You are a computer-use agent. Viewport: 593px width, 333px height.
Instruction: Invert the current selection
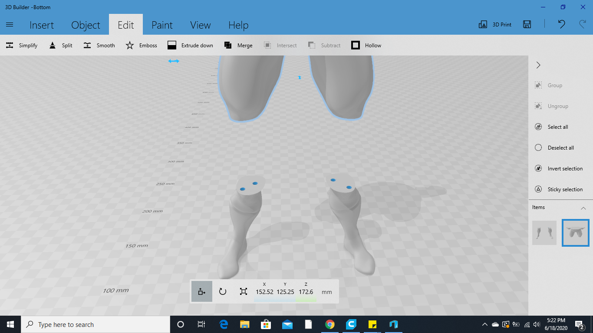560,168
